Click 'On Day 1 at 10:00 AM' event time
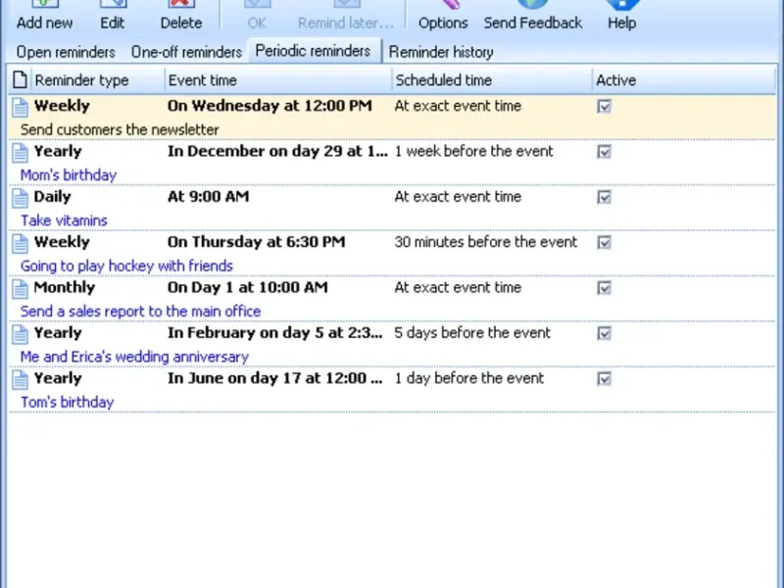The image size is (784, 588). click(x=248, y=288)
